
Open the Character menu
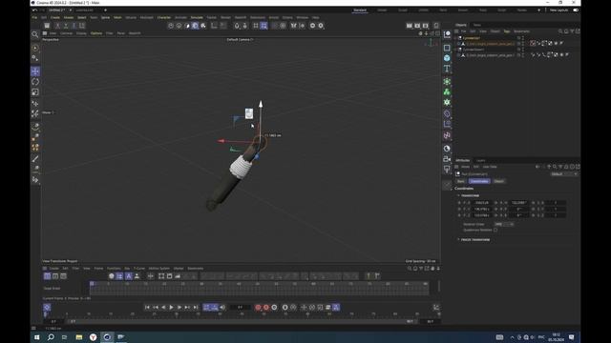(x=164, y=17)
